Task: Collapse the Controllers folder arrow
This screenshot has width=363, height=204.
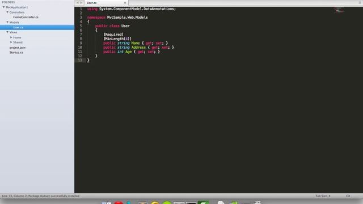Action: [x=7, y=12]
